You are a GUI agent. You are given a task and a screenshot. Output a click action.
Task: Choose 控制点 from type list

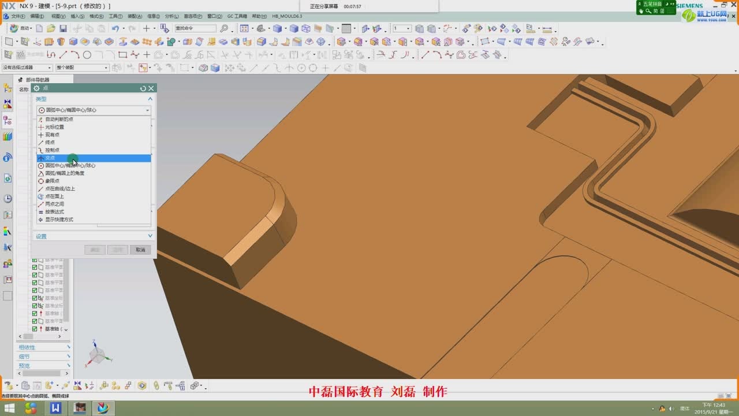(94, 150)
